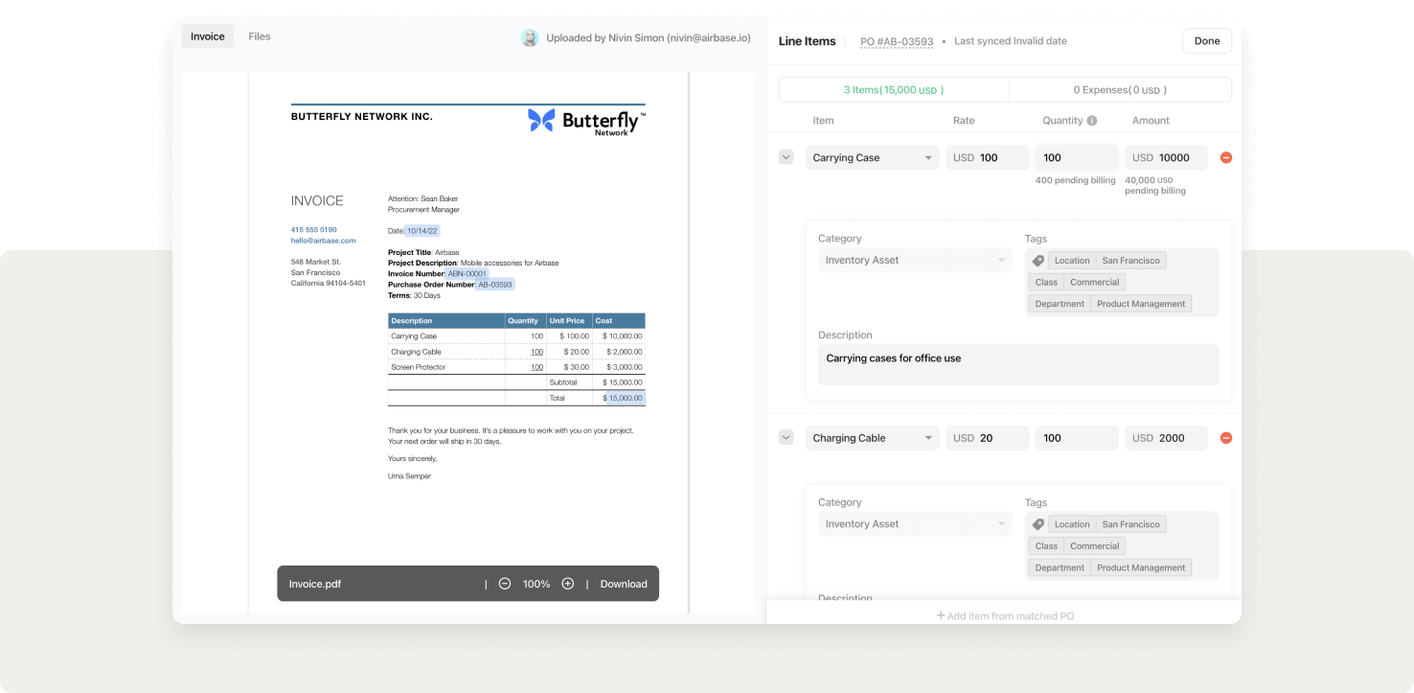Click 'Uploaded by Nivin Simon' text
Image resolution: width=1414 pixels, height=693 pixels.
coord(649,38)
